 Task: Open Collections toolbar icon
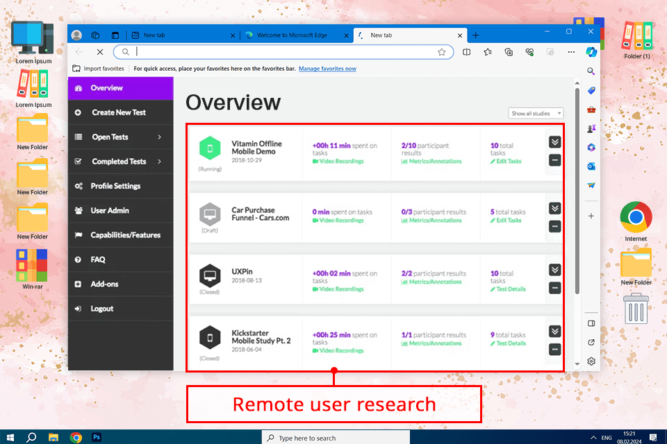tap(509, 52)
